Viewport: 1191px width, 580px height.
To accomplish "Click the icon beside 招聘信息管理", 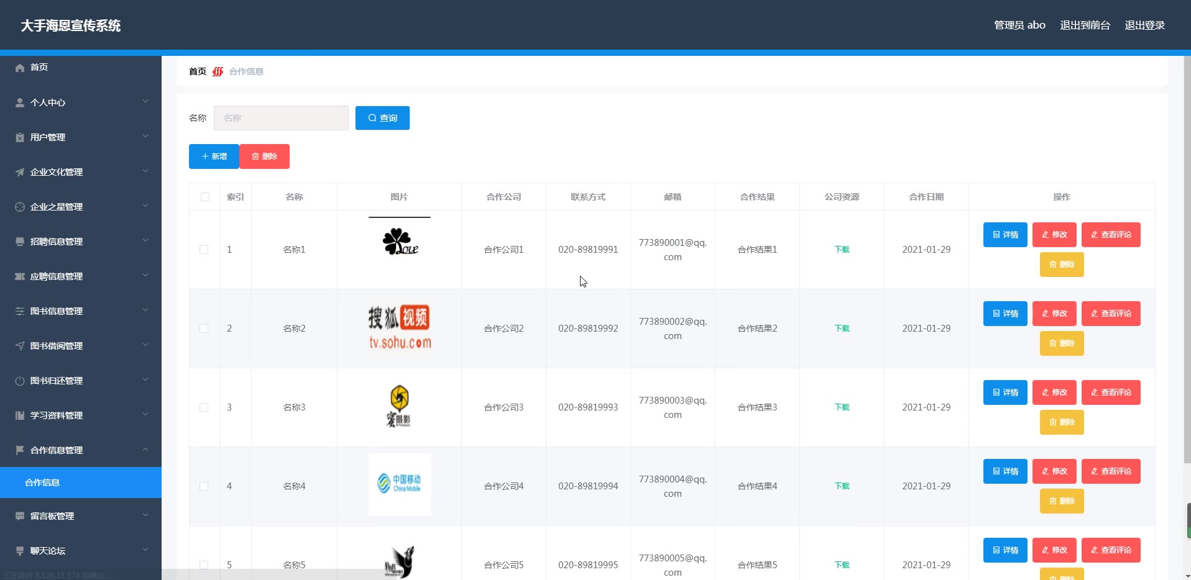I will pyautogui.click(x=20, y=242).
